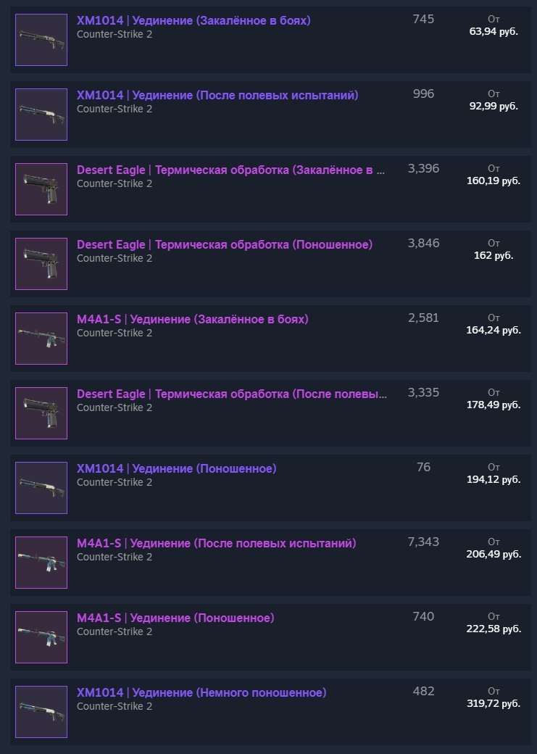
Task: Click the XM1014 (Немного поношенное) shotgun image
Action: [x=41, y=712]
